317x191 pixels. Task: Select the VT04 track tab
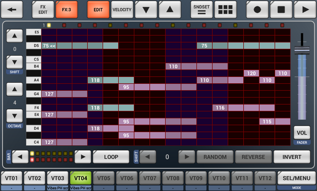tap(81, 178)
